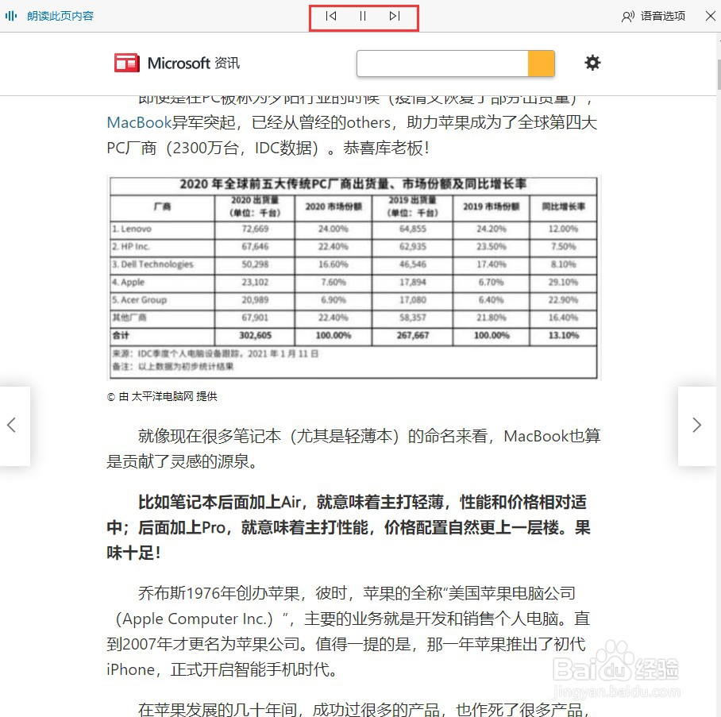Close the read-aloud toolbar
721x717 pixels.
711,16
